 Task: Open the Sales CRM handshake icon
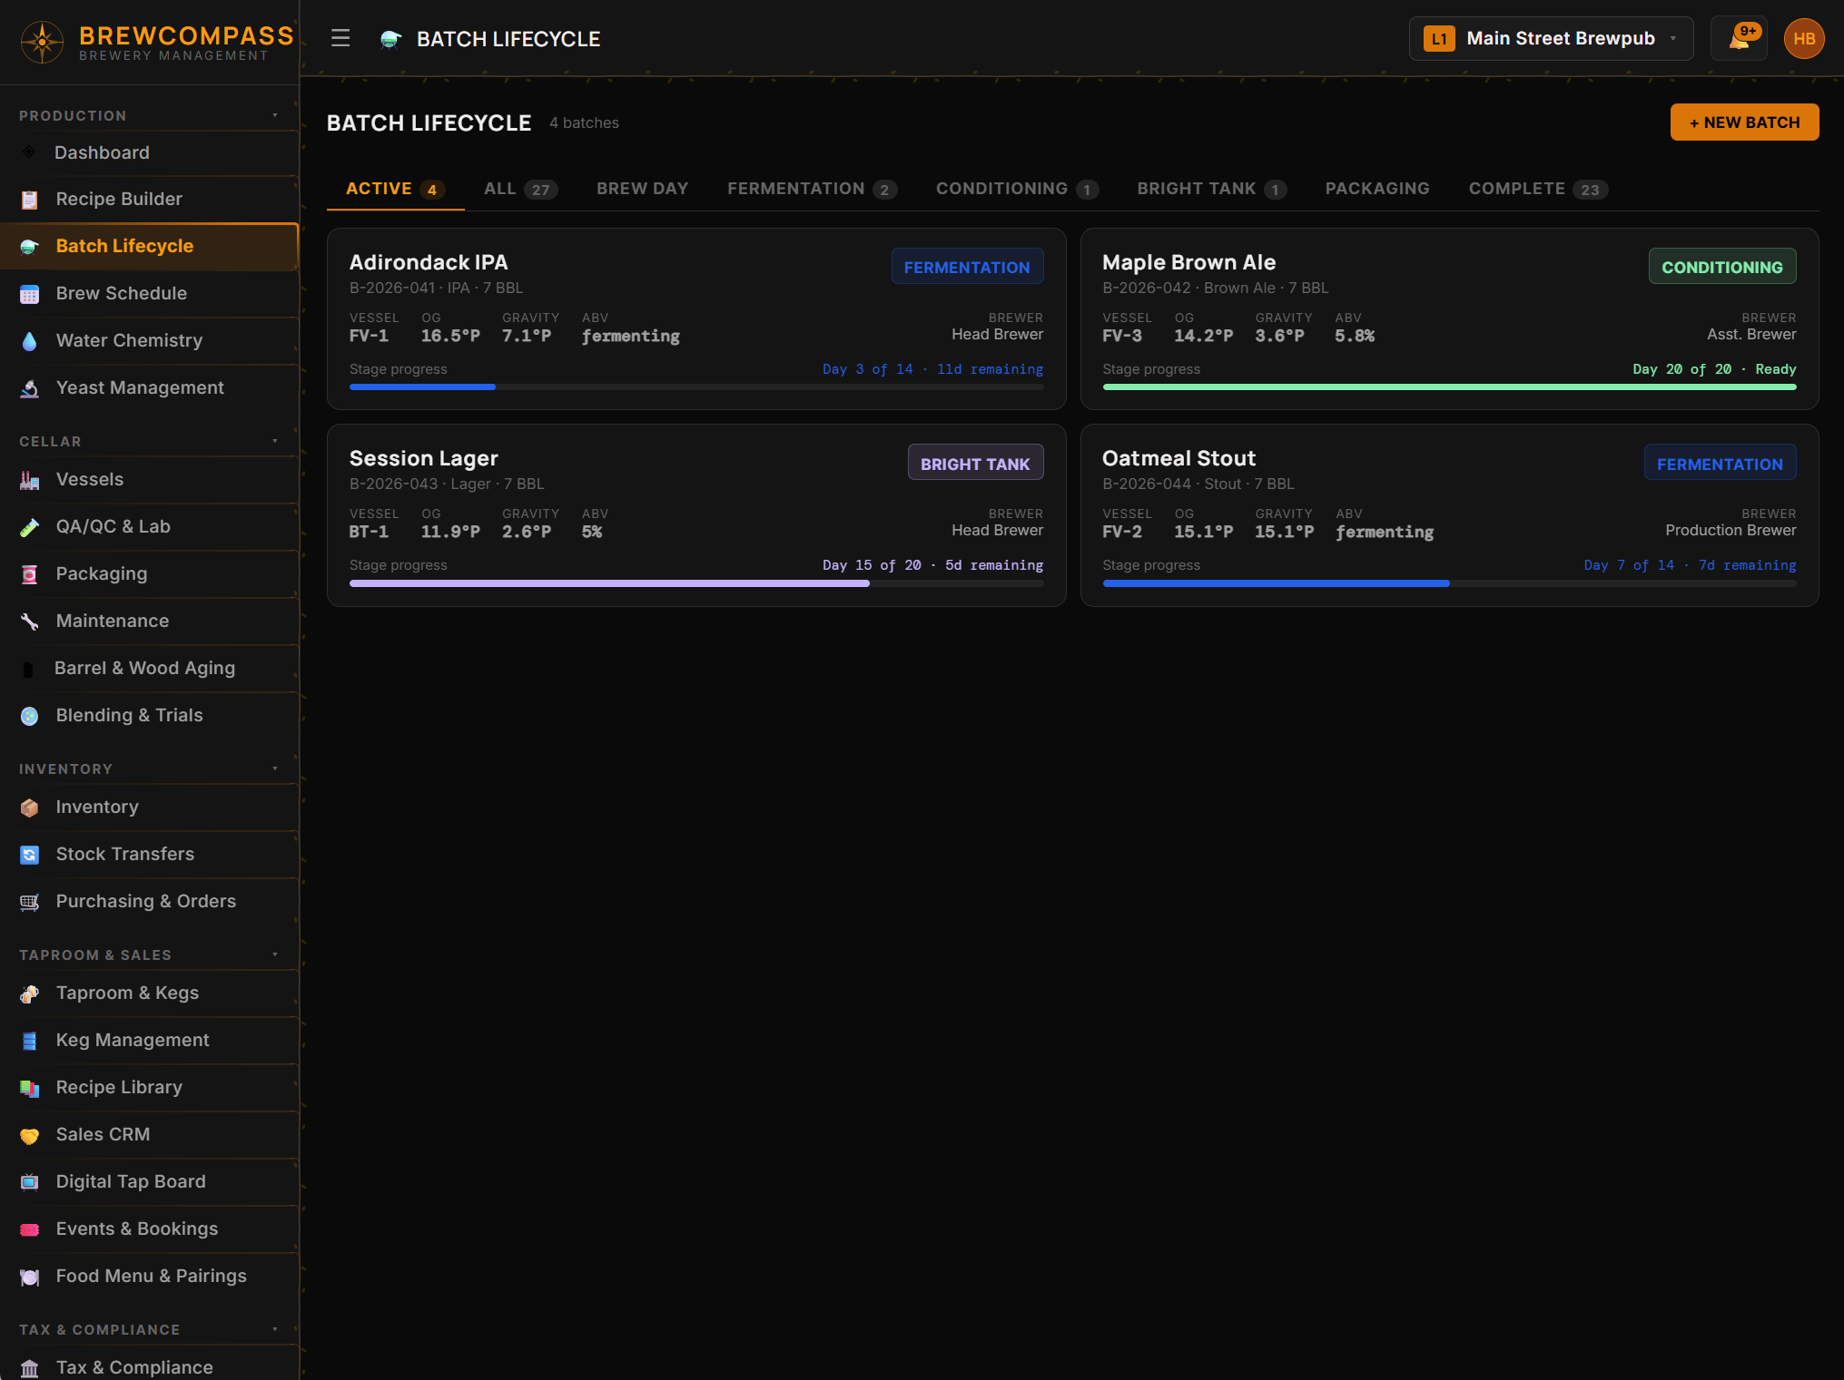pyautogui.click(x=29, y=1135)
